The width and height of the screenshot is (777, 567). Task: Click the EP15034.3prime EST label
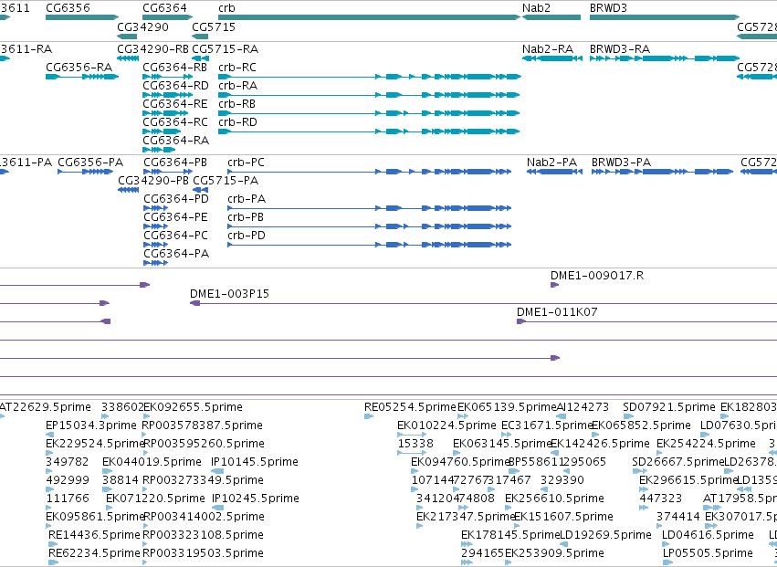(x=90, y=425)
